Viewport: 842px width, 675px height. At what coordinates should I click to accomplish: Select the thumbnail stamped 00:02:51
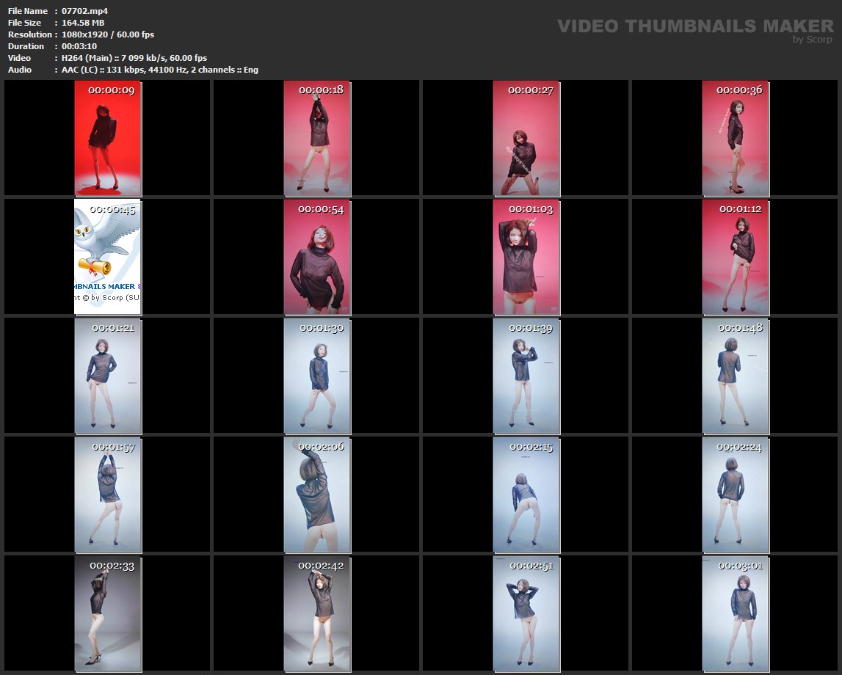pos(527,614)
